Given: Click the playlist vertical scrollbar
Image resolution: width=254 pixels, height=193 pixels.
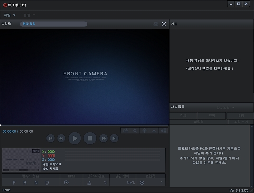Looking at the screenshot, I should [252, 156].
